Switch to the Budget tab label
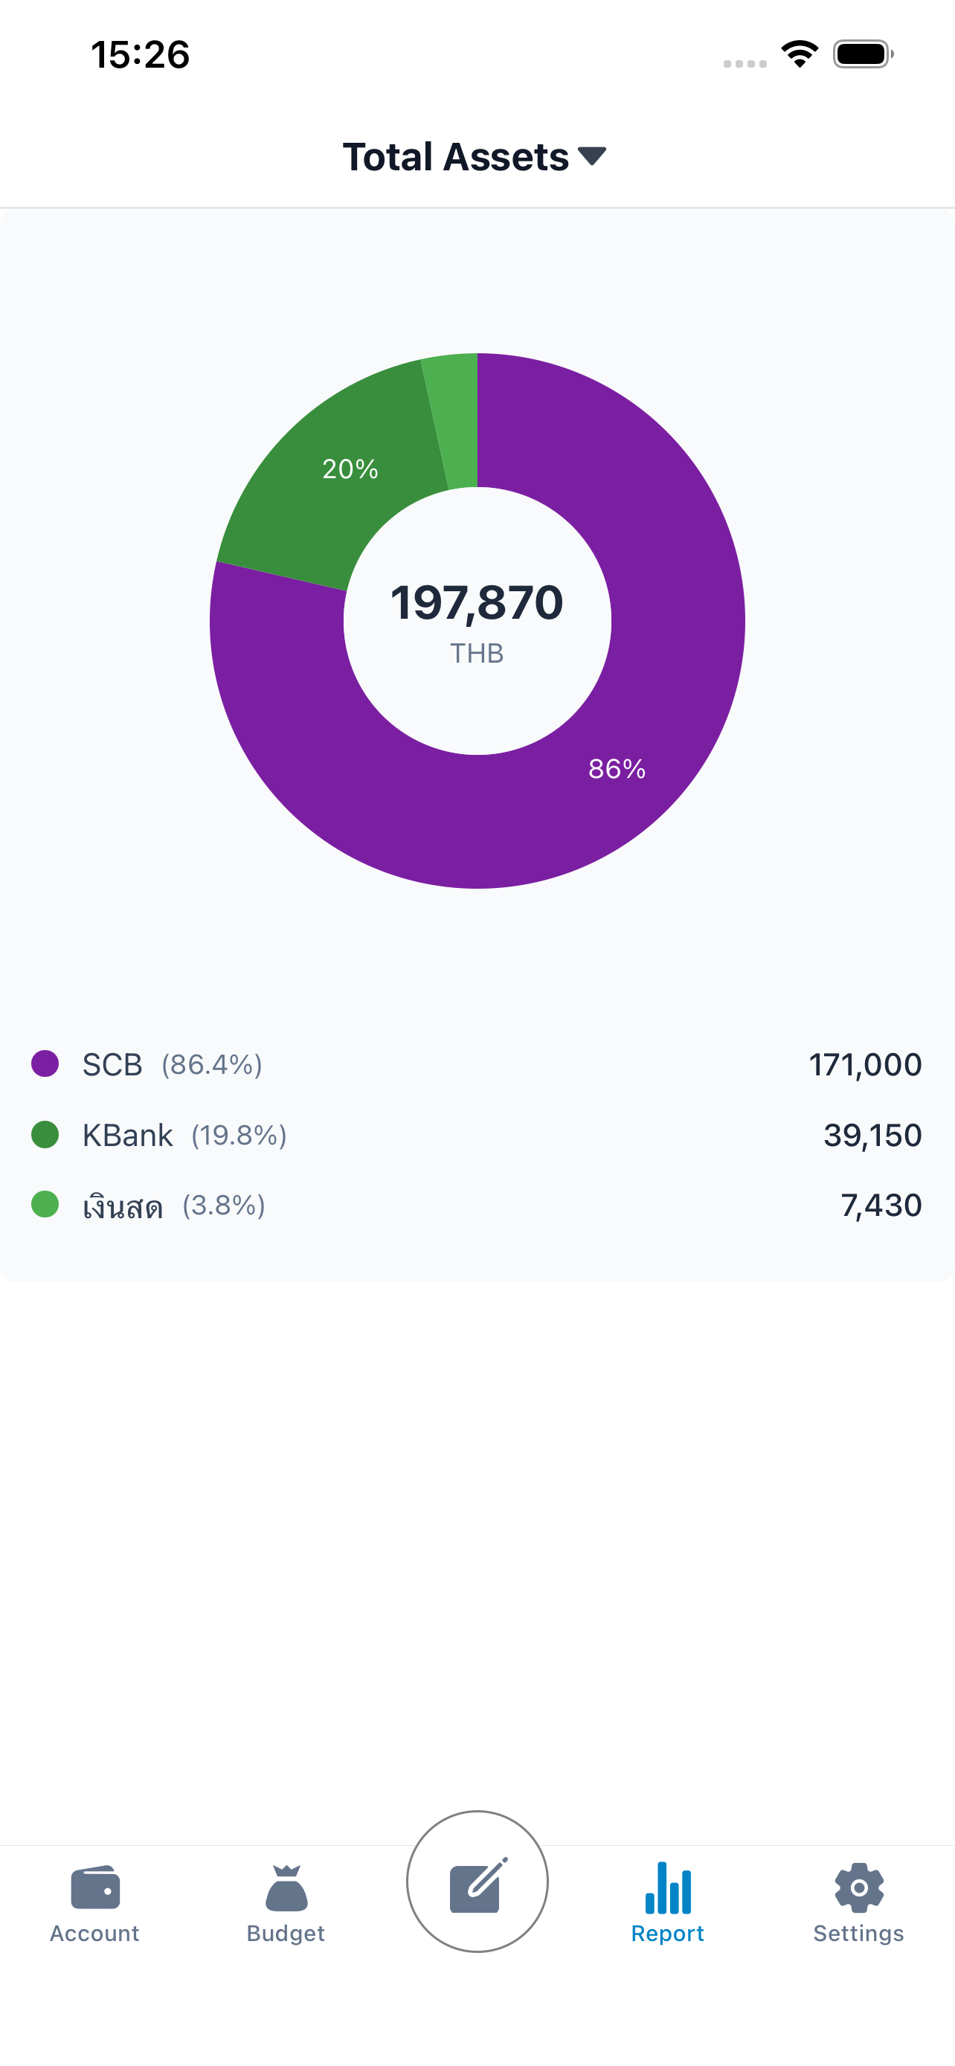This screenshot has width=955, height=2066. coord(286,1933)
